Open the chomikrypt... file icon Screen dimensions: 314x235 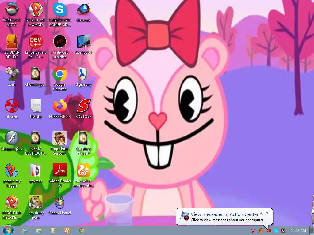tap(36, 76)
